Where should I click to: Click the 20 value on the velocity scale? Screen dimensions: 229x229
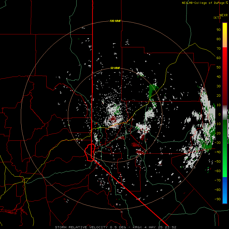tap(219, 95)
